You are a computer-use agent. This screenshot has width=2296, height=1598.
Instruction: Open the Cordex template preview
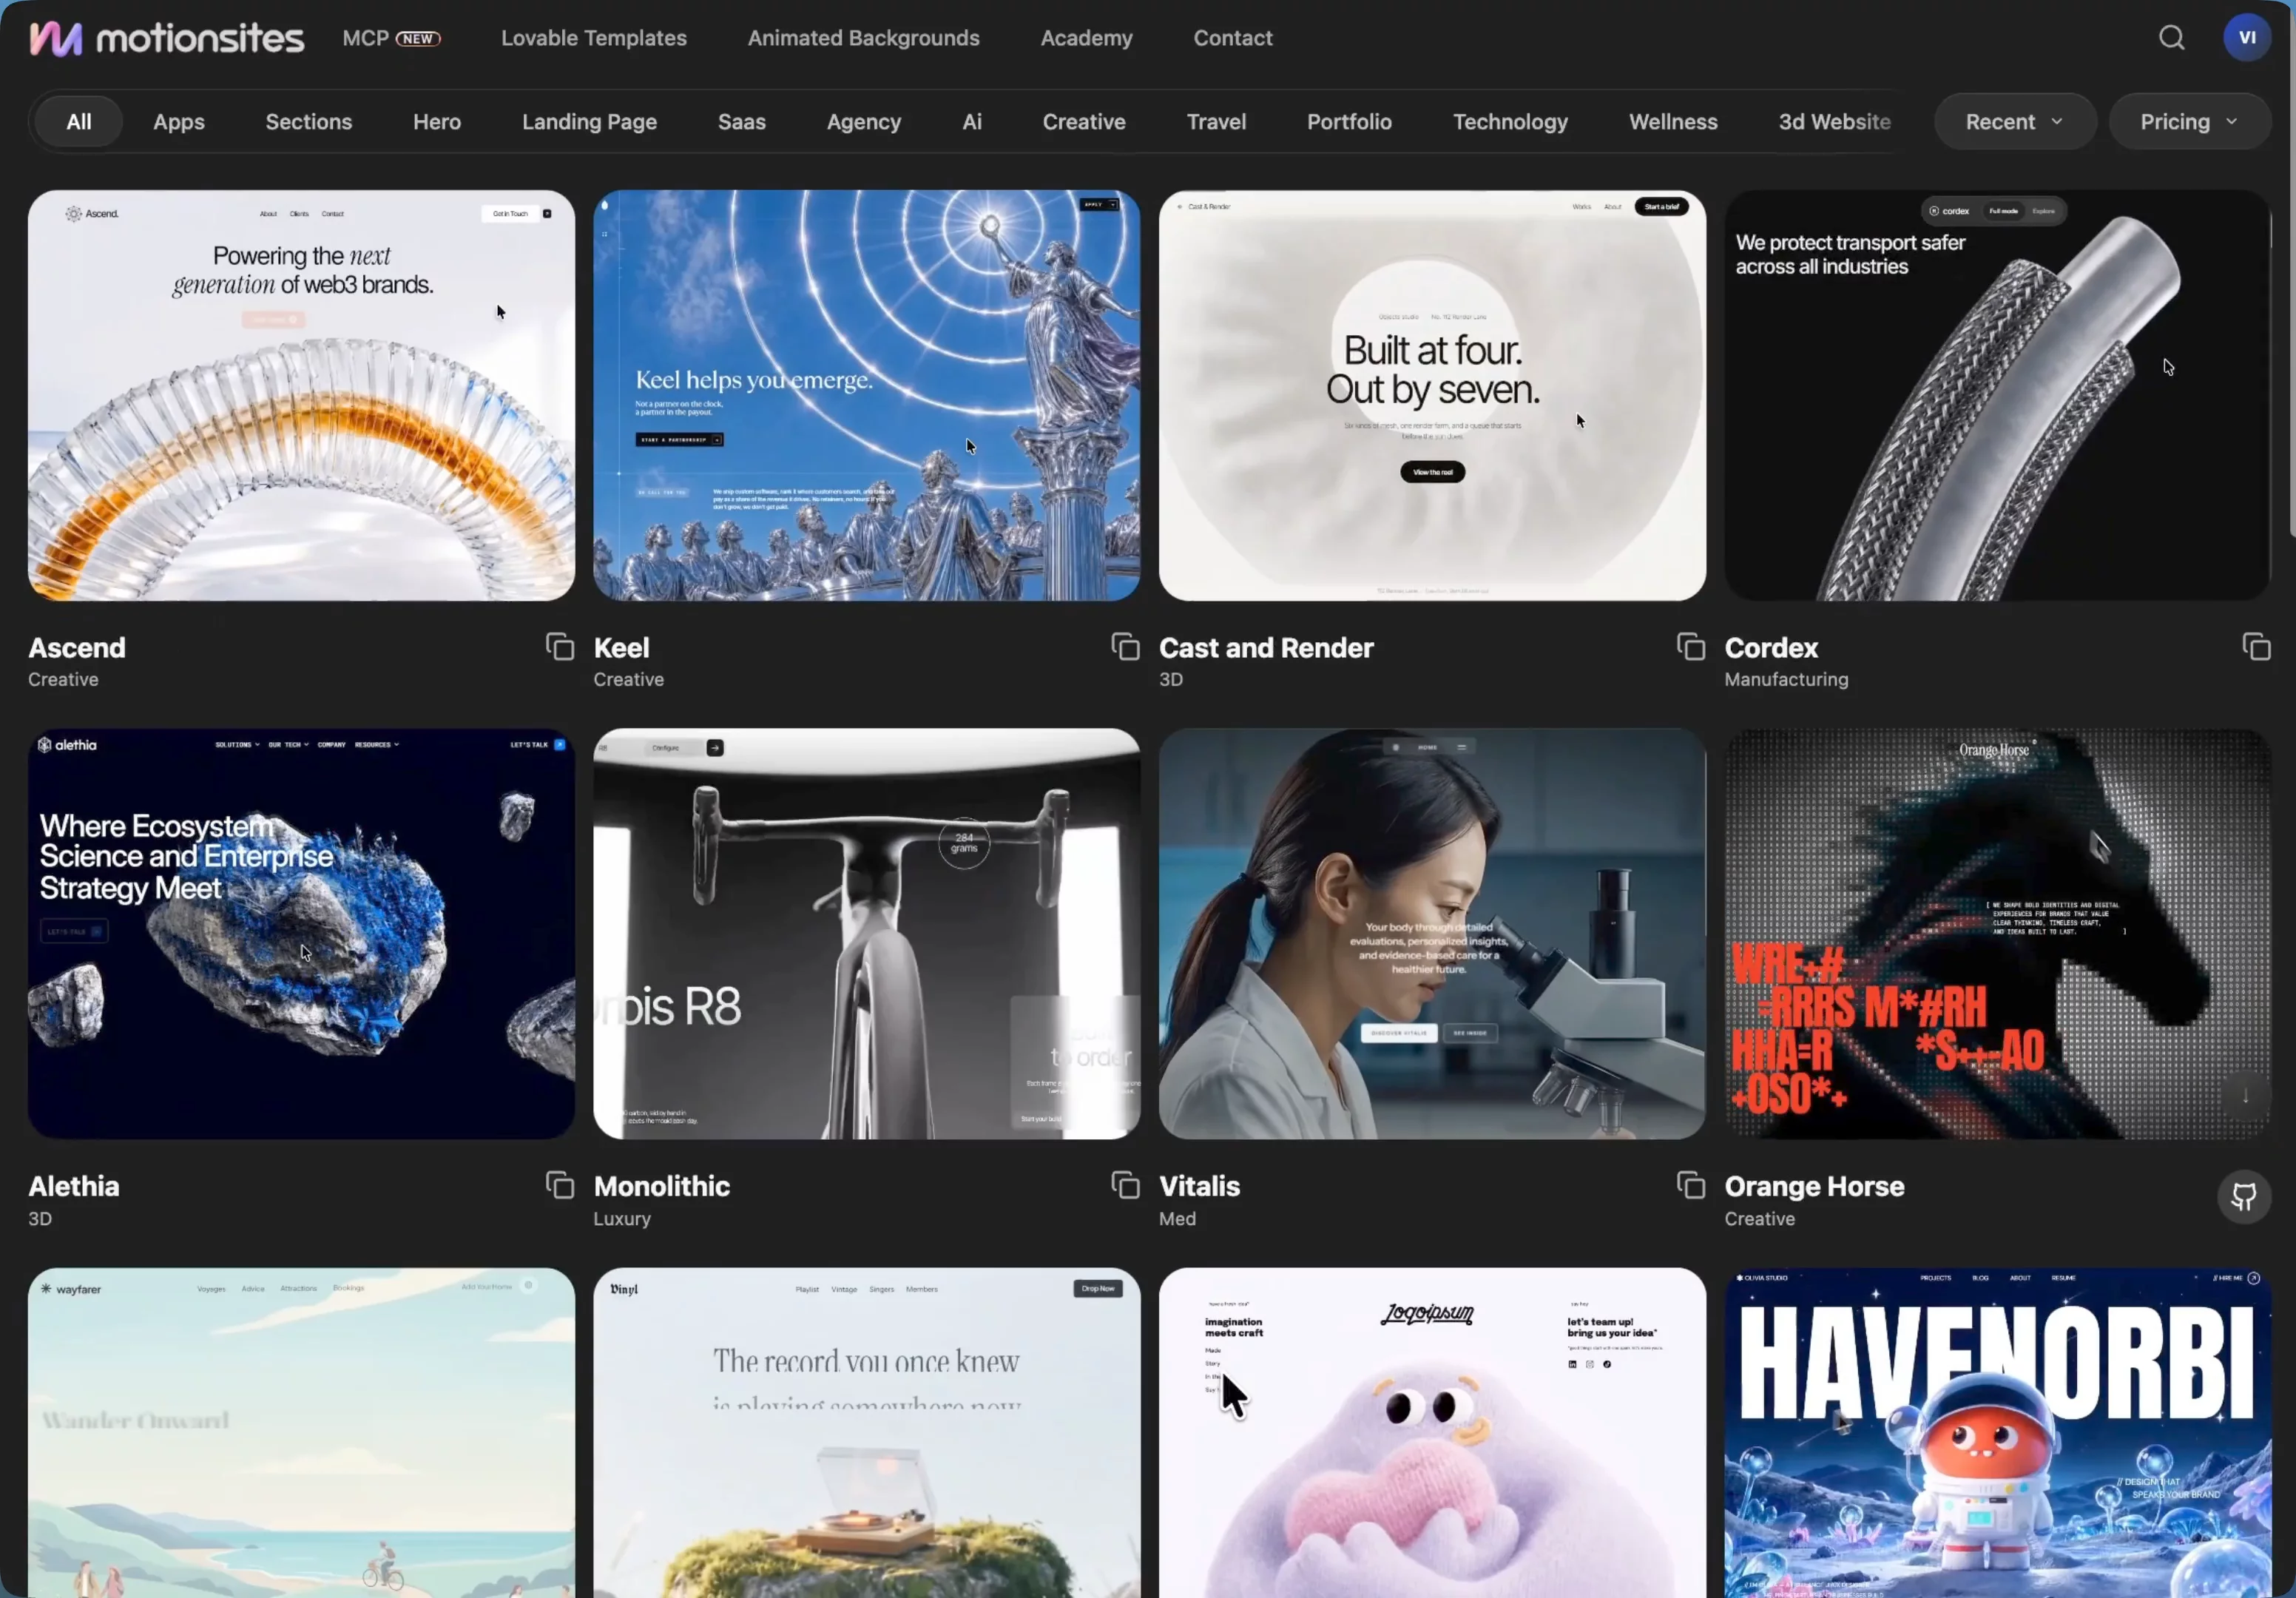tap(1997, 395)
